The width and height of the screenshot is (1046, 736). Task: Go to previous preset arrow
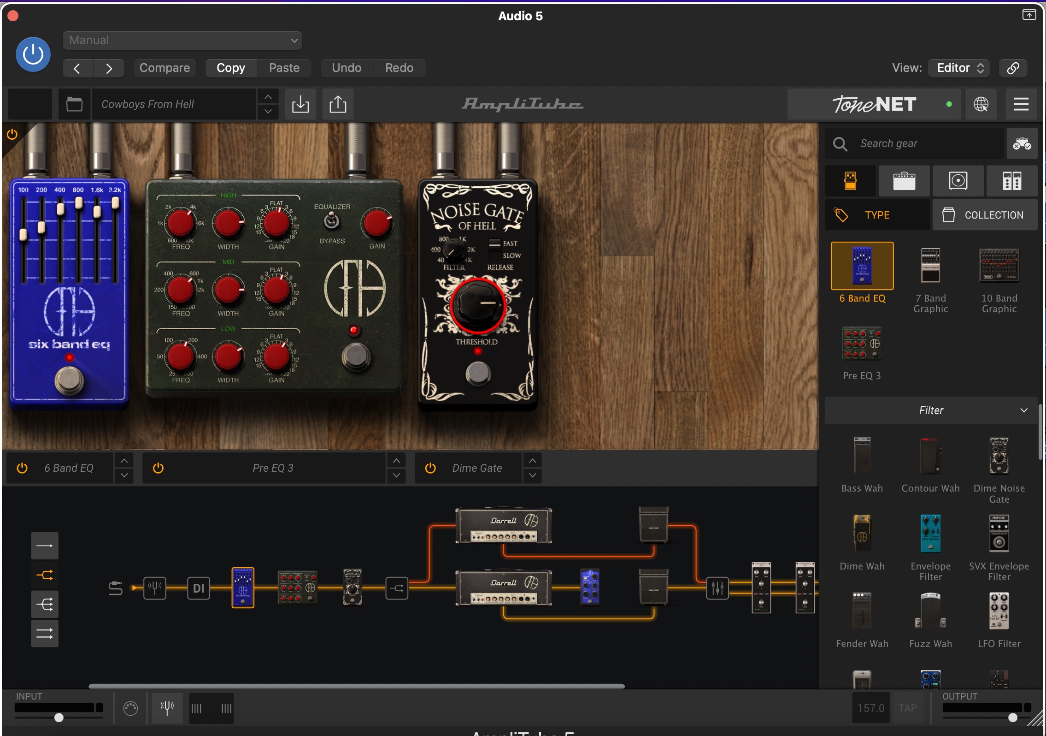pyautogui.click(x=77, y=68)
